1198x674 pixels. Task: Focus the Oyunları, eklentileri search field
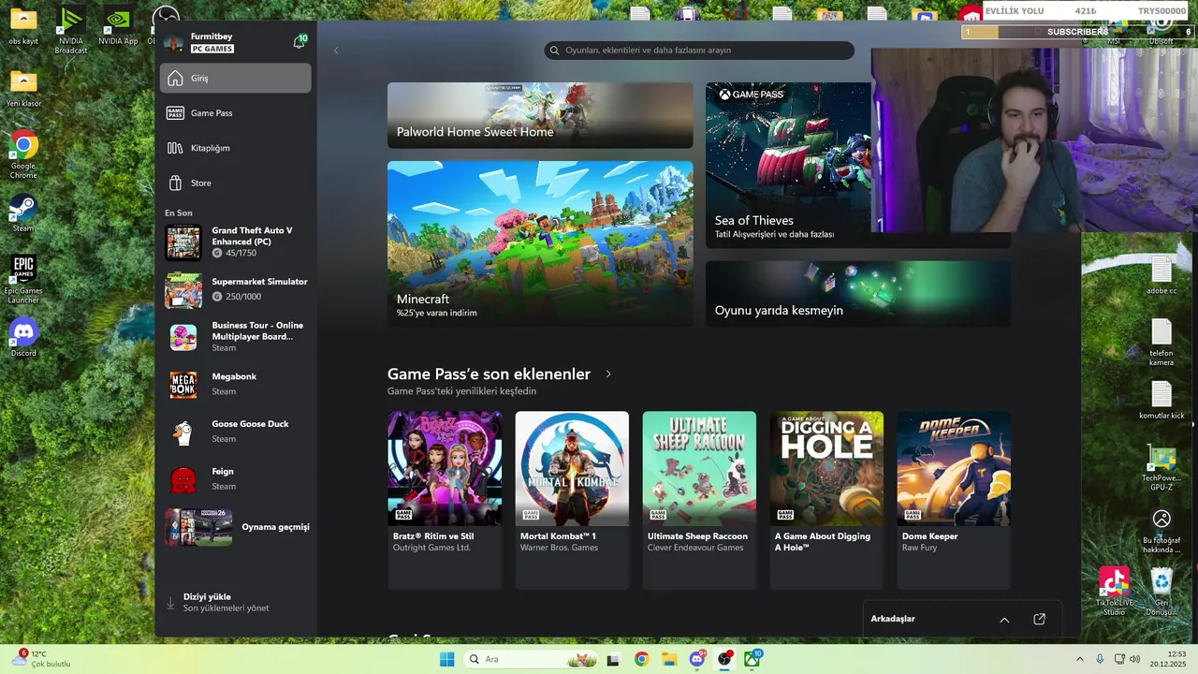699,51
